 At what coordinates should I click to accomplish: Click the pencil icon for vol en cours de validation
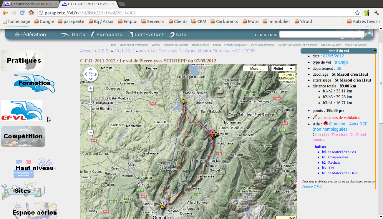pyautogui.click(x=315, y=117)
